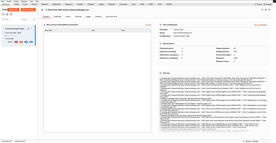Viewport: 276px width, 143px height.
Task: Switch to the Comparer tab
Action: click(91, 4)
